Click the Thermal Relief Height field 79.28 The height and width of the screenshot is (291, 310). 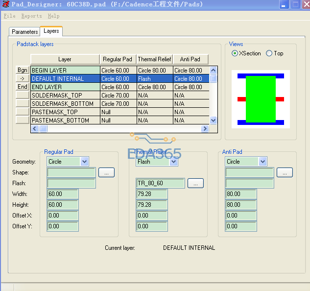[152, 205]
